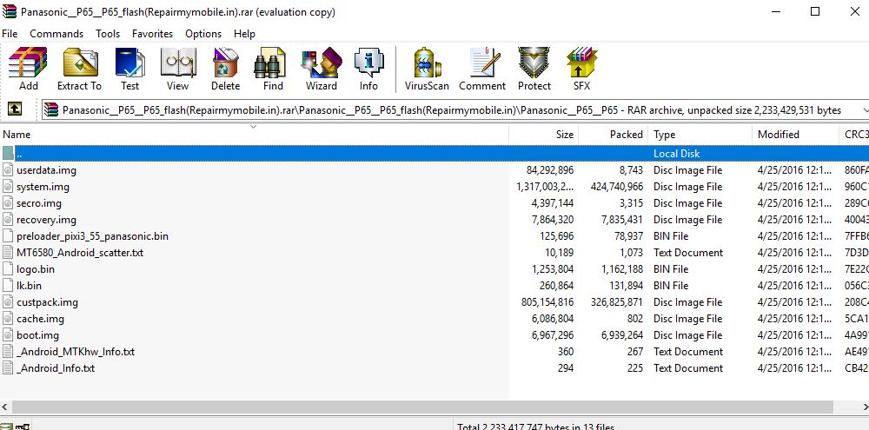Click the Add archive toolbar icon

pos(28,69)
